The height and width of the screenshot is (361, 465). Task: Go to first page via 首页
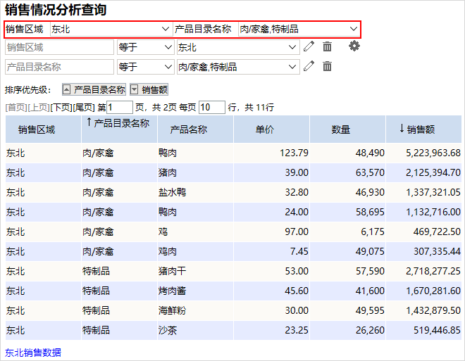click(16, 107)
